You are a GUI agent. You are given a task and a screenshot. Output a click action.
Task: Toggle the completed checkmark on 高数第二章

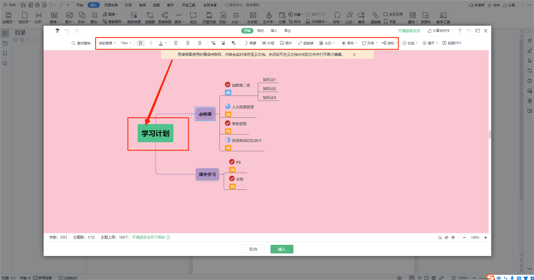tap(228, 85)
